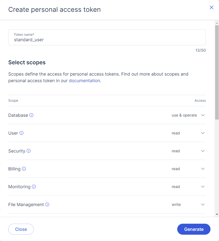Show the Billing scope info tooltip icon
The image size is (219, 241).
[x=24, y=169]
